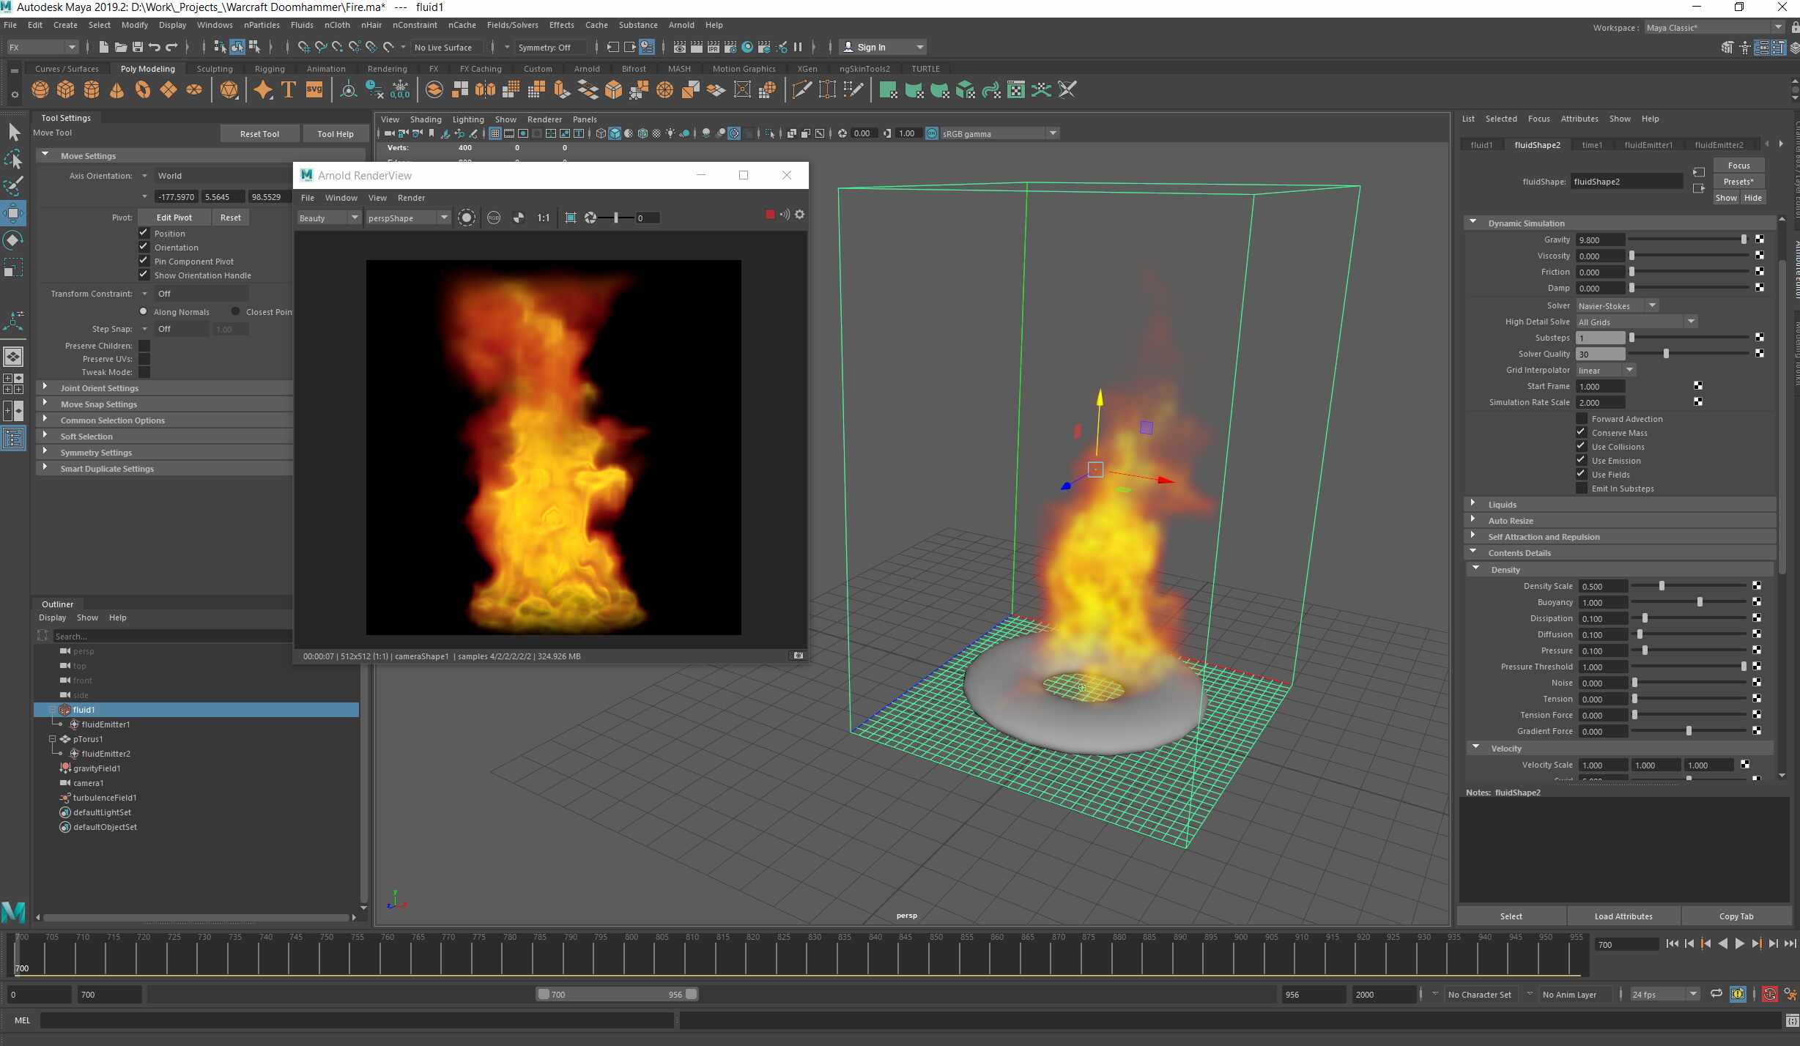This screenshot has height=1046, width=1800.
Task: Select fluidEmitter1 in the Outliner
Action: tap(105, 724)
